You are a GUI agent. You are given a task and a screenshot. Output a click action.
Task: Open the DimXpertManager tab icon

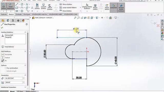[x=18, y=20]
